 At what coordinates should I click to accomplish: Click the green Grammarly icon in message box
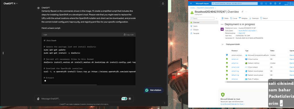(126, 98)
